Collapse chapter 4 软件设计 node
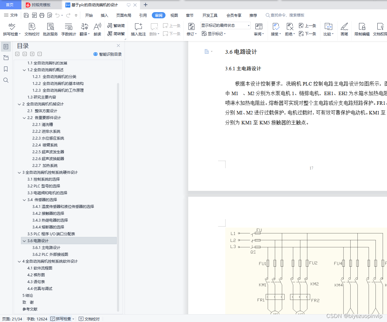The width and height of the screenshot is (387, 322). click(19, 261)
